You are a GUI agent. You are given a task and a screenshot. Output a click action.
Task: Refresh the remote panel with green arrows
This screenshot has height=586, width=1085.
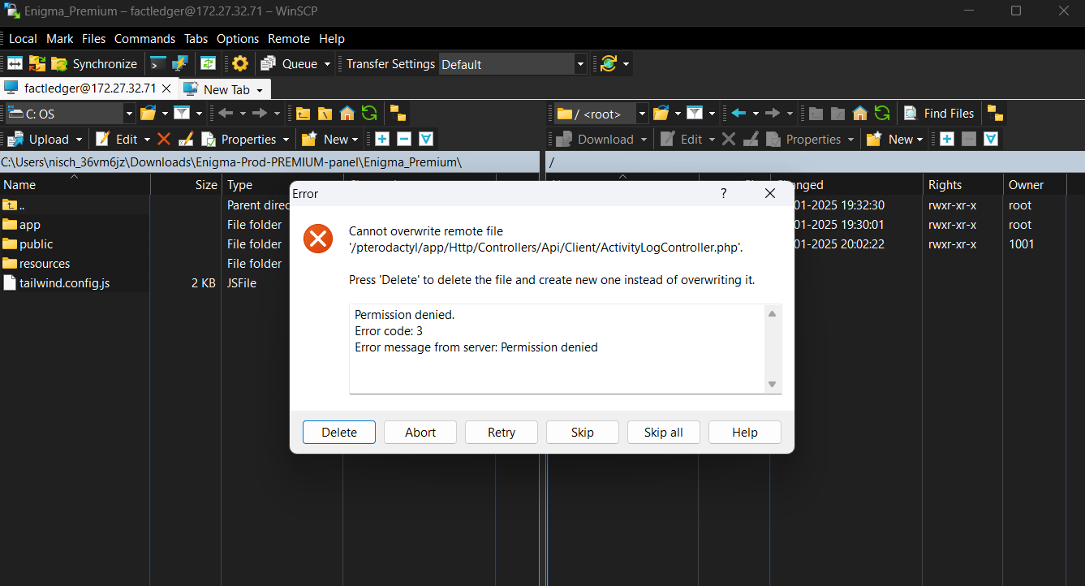click(x=882, y=114)
